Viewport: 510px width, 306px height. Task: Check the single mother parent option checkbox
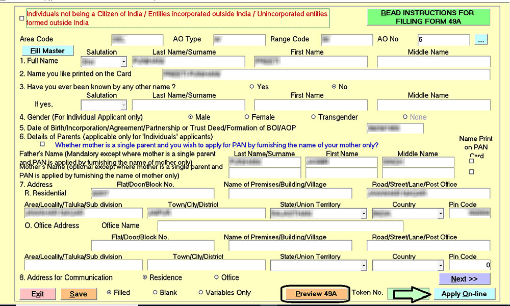click(42, 144)
